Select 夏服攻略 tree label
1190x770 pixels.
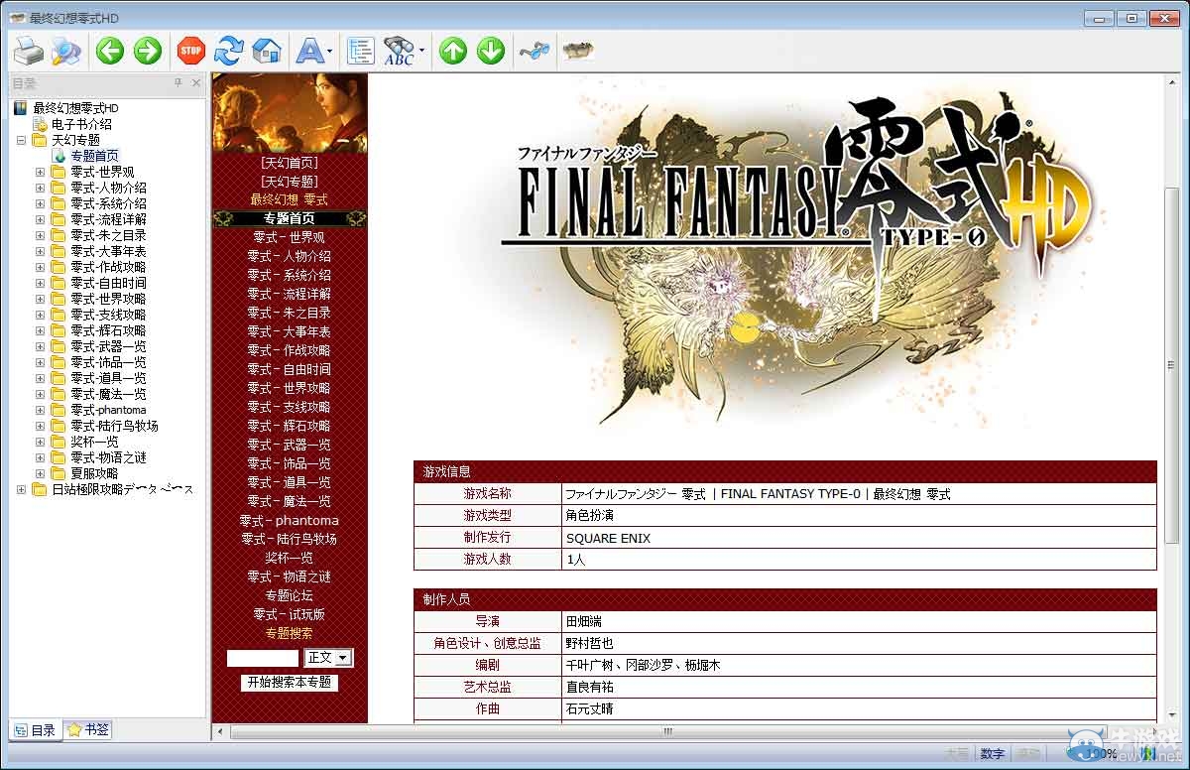point(94,473)
